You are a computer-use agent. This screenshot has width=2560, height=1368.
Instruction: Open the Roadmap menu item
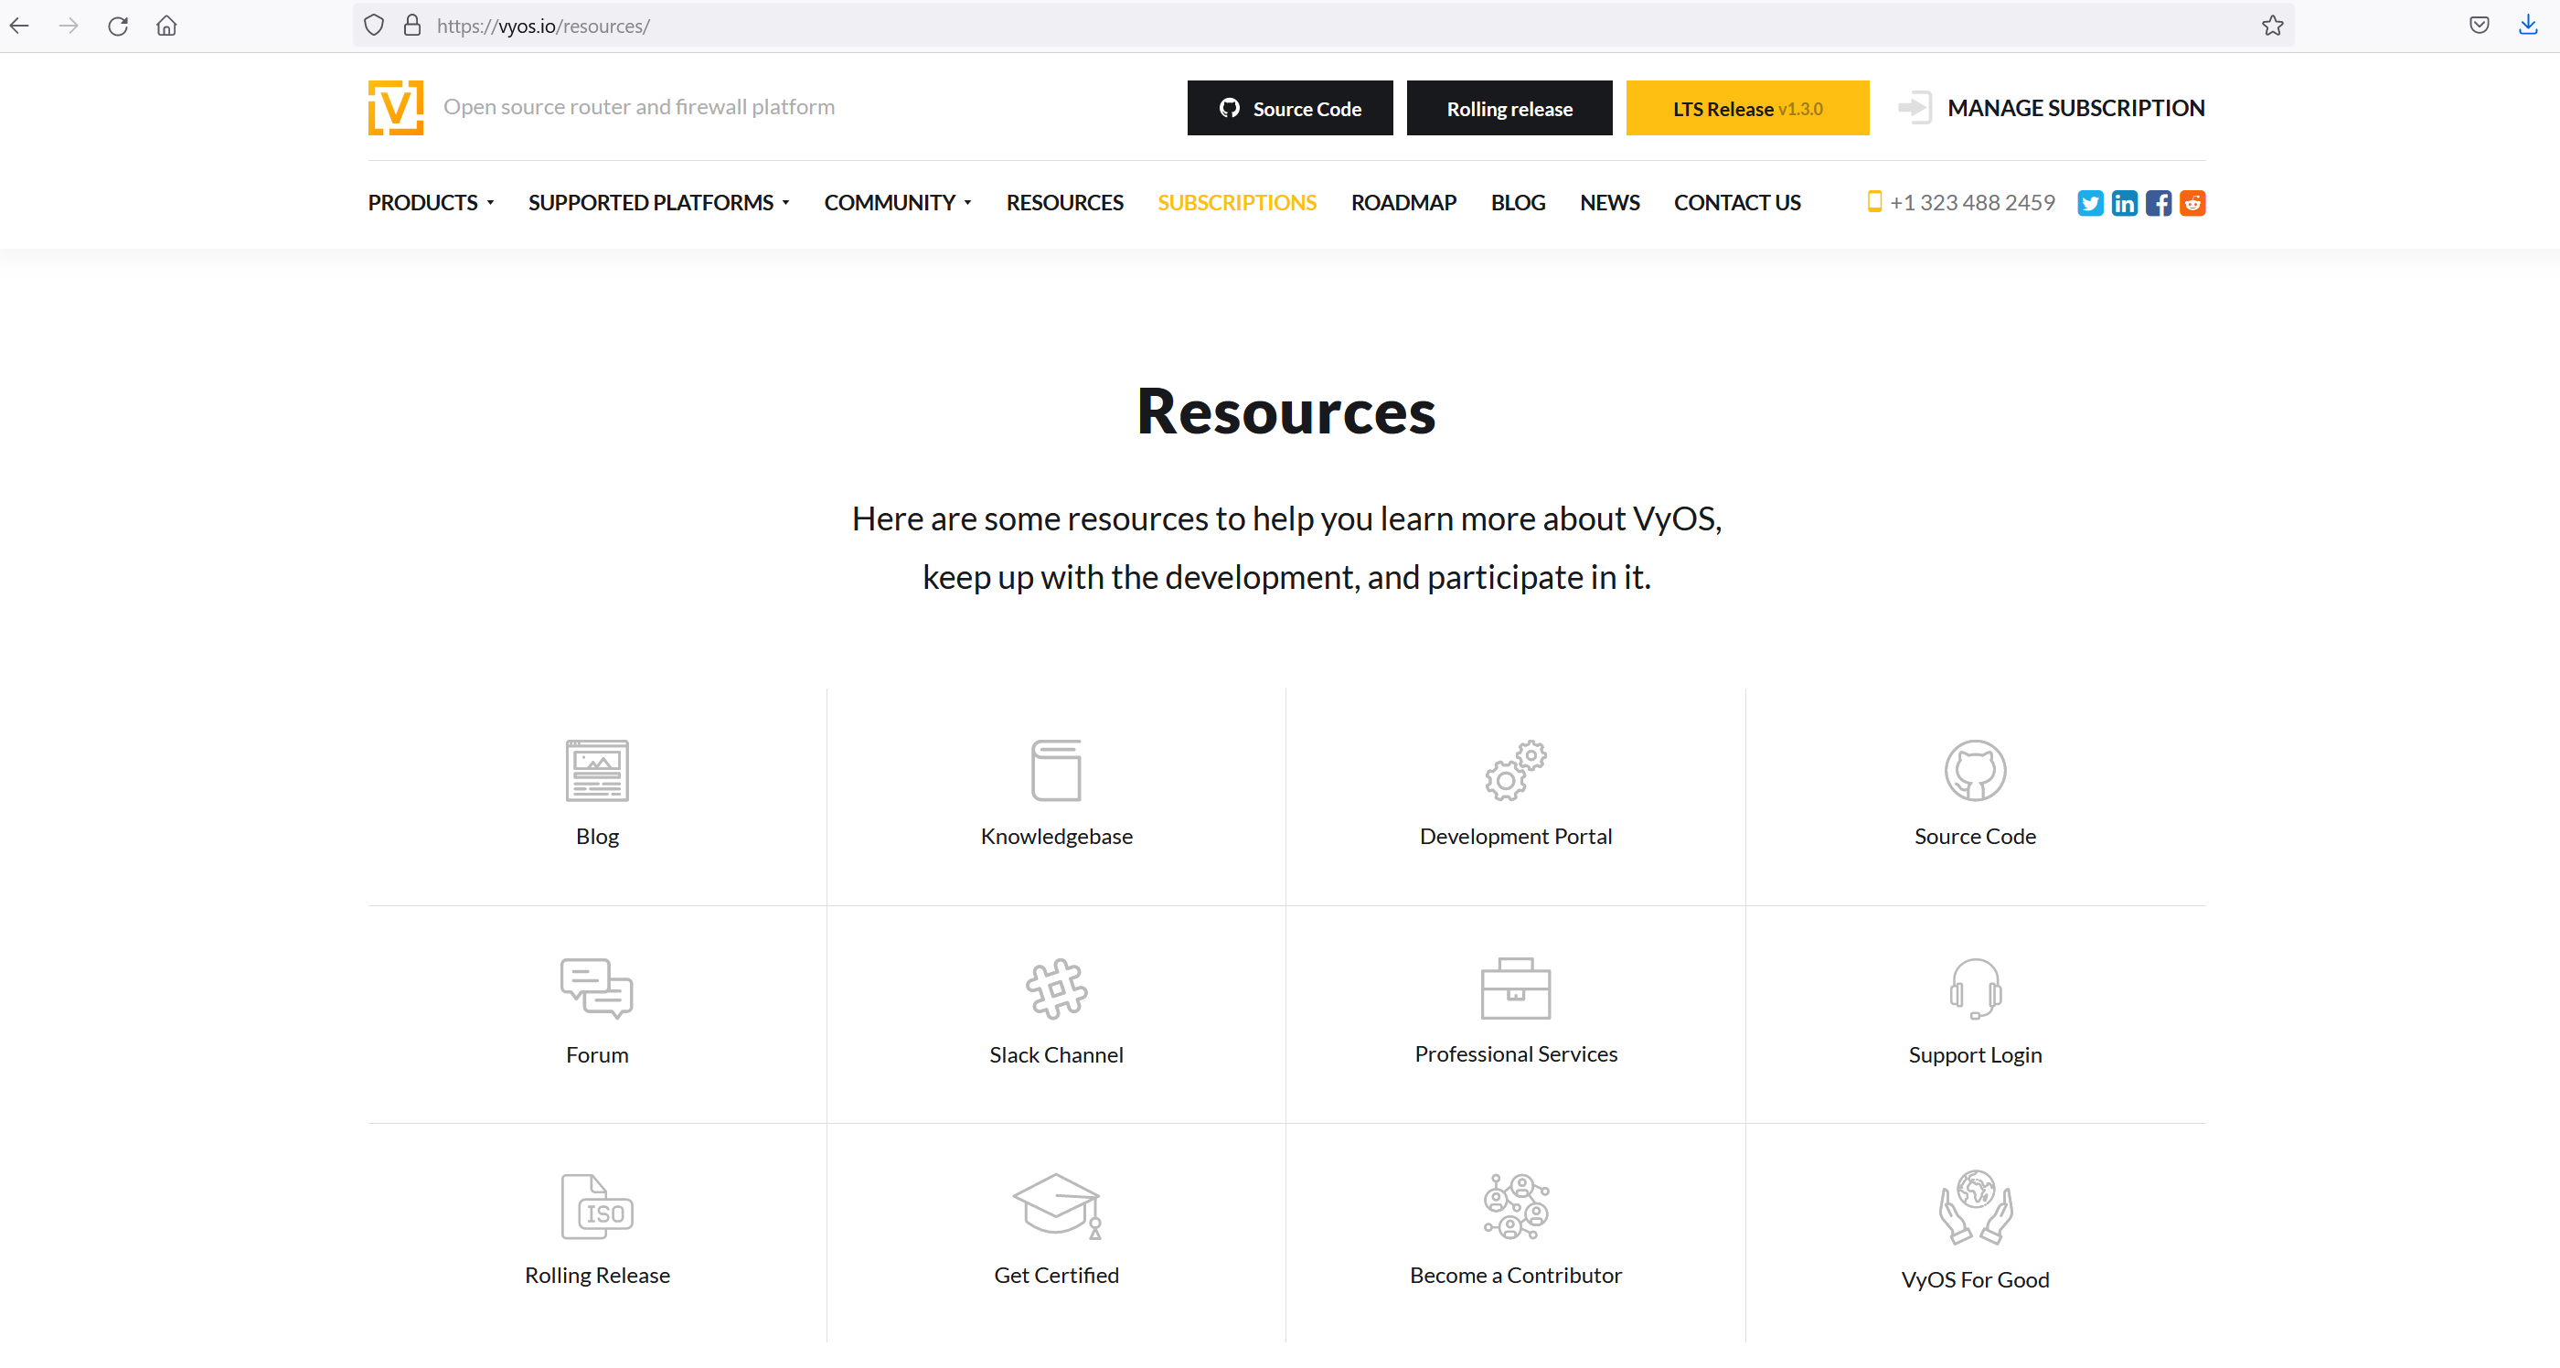pyautogui.click(x=1403, y=203)
